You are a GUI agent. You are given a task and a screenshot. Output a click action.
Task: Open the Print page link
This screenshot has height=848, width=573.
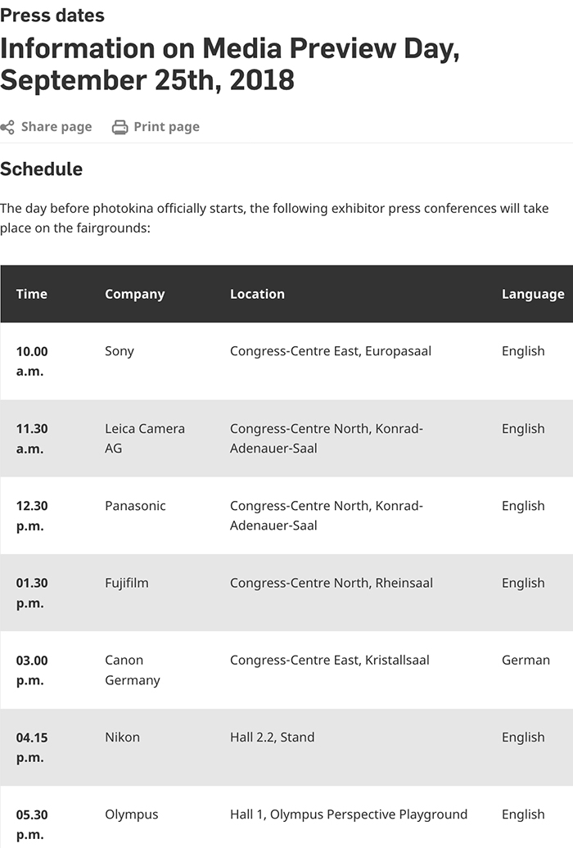coord(167,127)
